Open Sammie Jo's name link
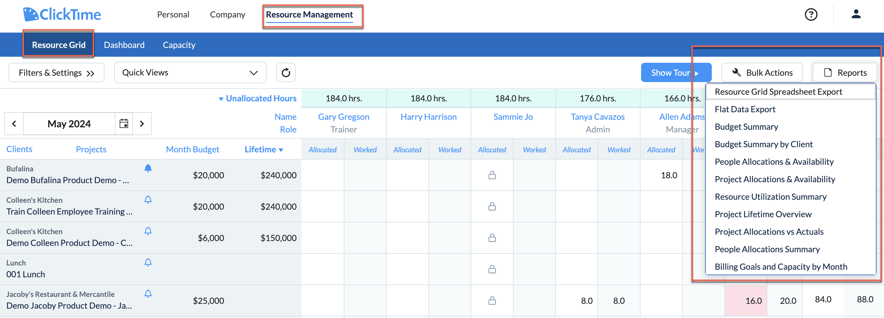The image size is (884, 318). point(513,117)
